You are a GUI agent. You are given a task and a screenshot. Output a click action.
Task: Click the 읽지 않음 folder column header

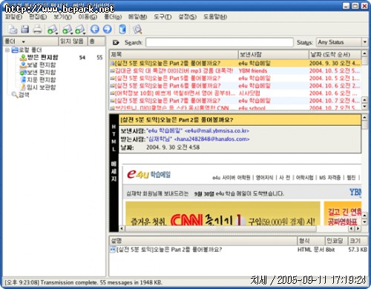pyautogui.click(x=73, y=41)
